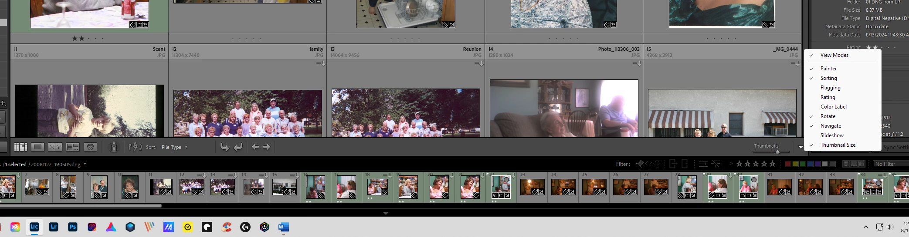Filter by master photos kind icon
The width and height of the screenshot is (909, 237).
coord(846,164)
